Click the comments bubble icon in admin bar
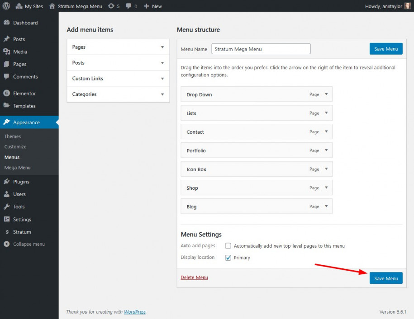The width and height of the screenshot is (414, 319). point(128,6)
